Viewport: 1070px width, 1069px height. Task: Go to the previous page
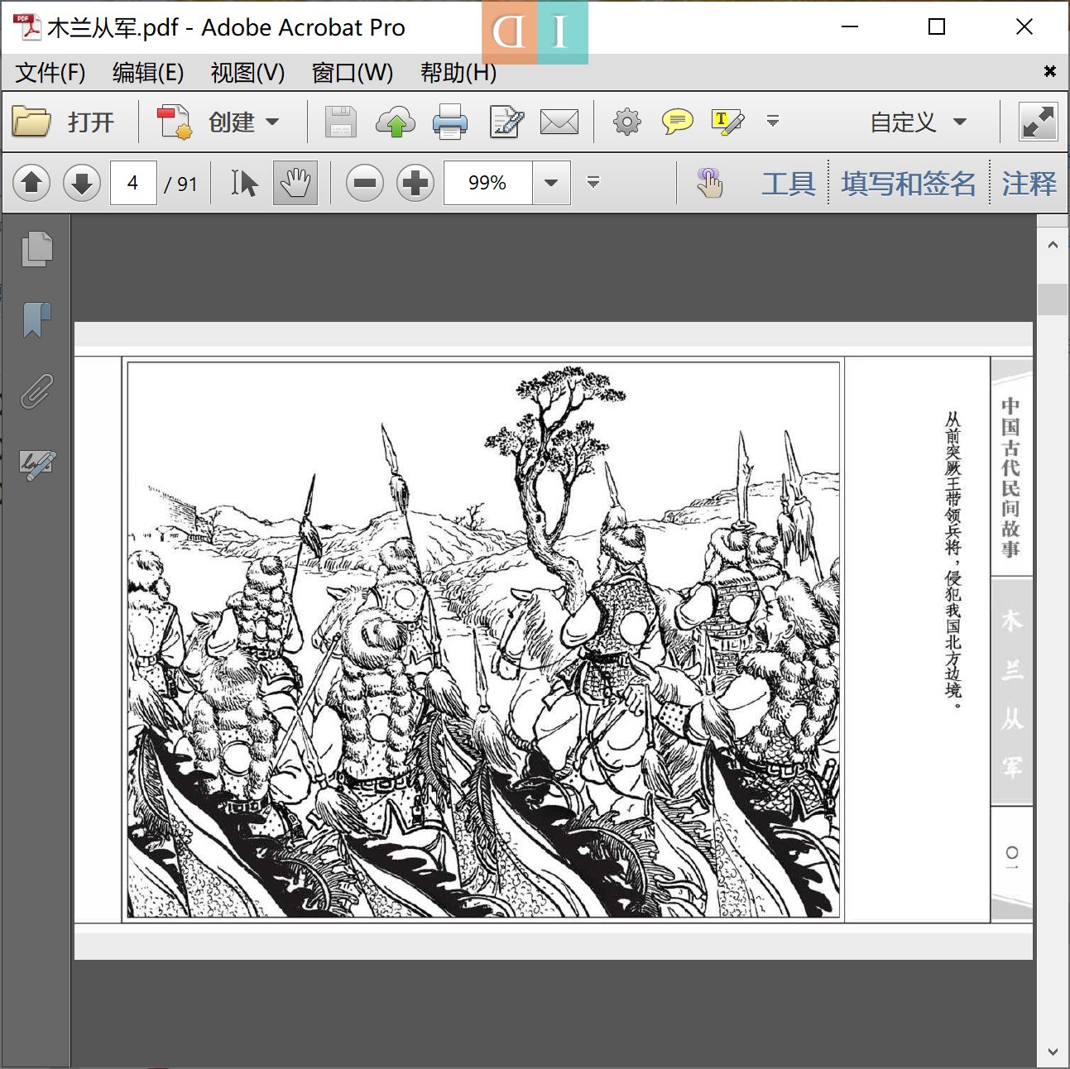click(x=31, y=183)
